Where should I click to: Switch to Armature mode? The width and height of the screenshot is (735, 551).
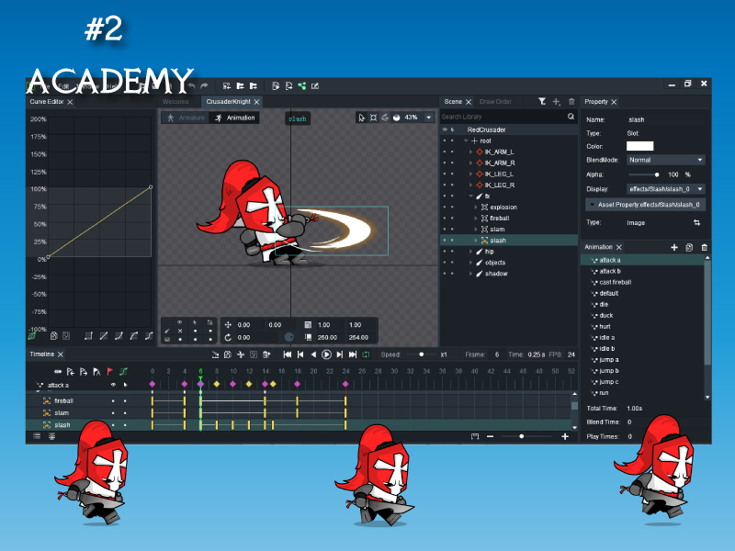point(187,118)
